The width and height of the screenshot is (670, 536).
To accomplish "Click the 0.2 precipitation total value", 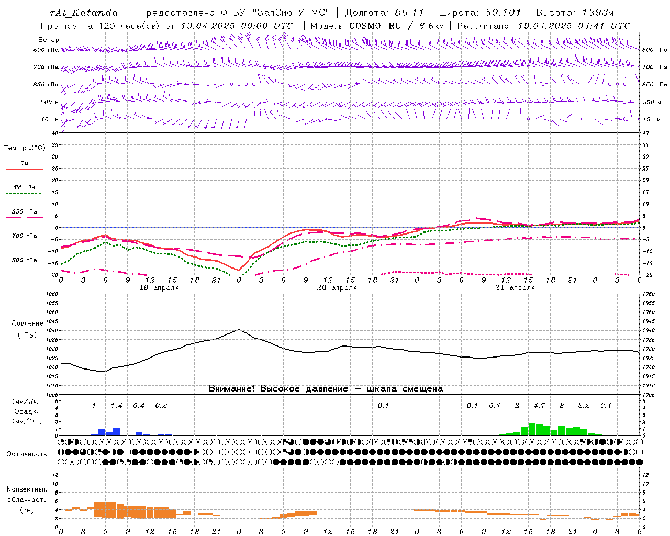I will coord(161,405).
